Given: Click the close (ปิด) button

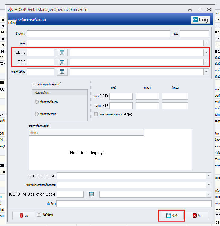Looking at the screenshot, I should click(197, 215).
